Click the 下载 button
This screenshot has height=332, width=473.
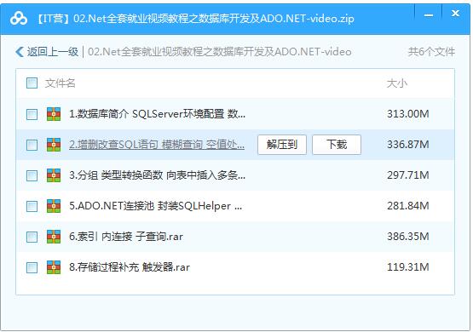pyautogui.click(x=337, y=145)
